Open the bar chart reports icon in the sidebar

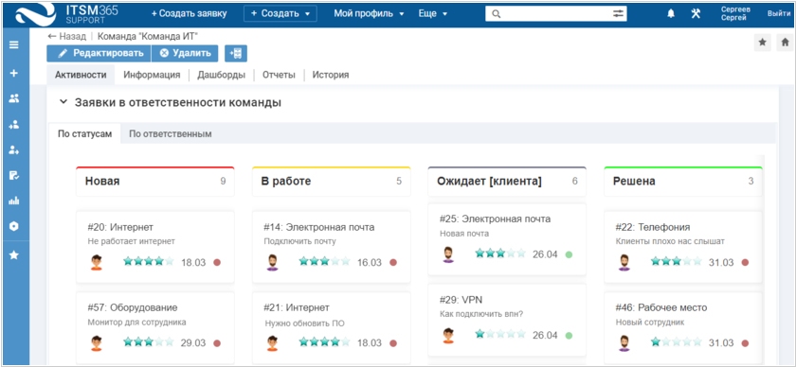pos(13,201)
